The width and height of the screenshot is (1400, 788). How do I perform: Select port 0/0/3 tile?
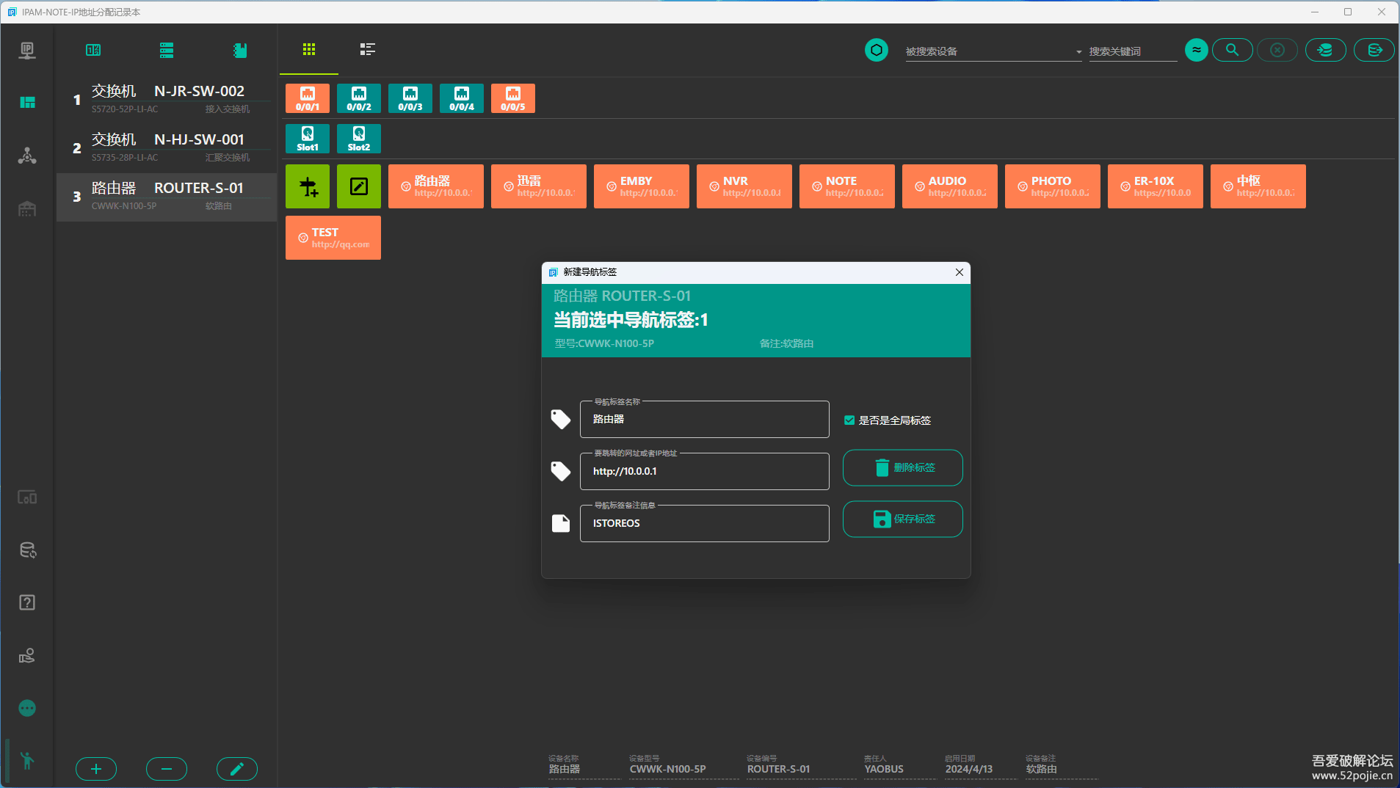click(410, 98)
